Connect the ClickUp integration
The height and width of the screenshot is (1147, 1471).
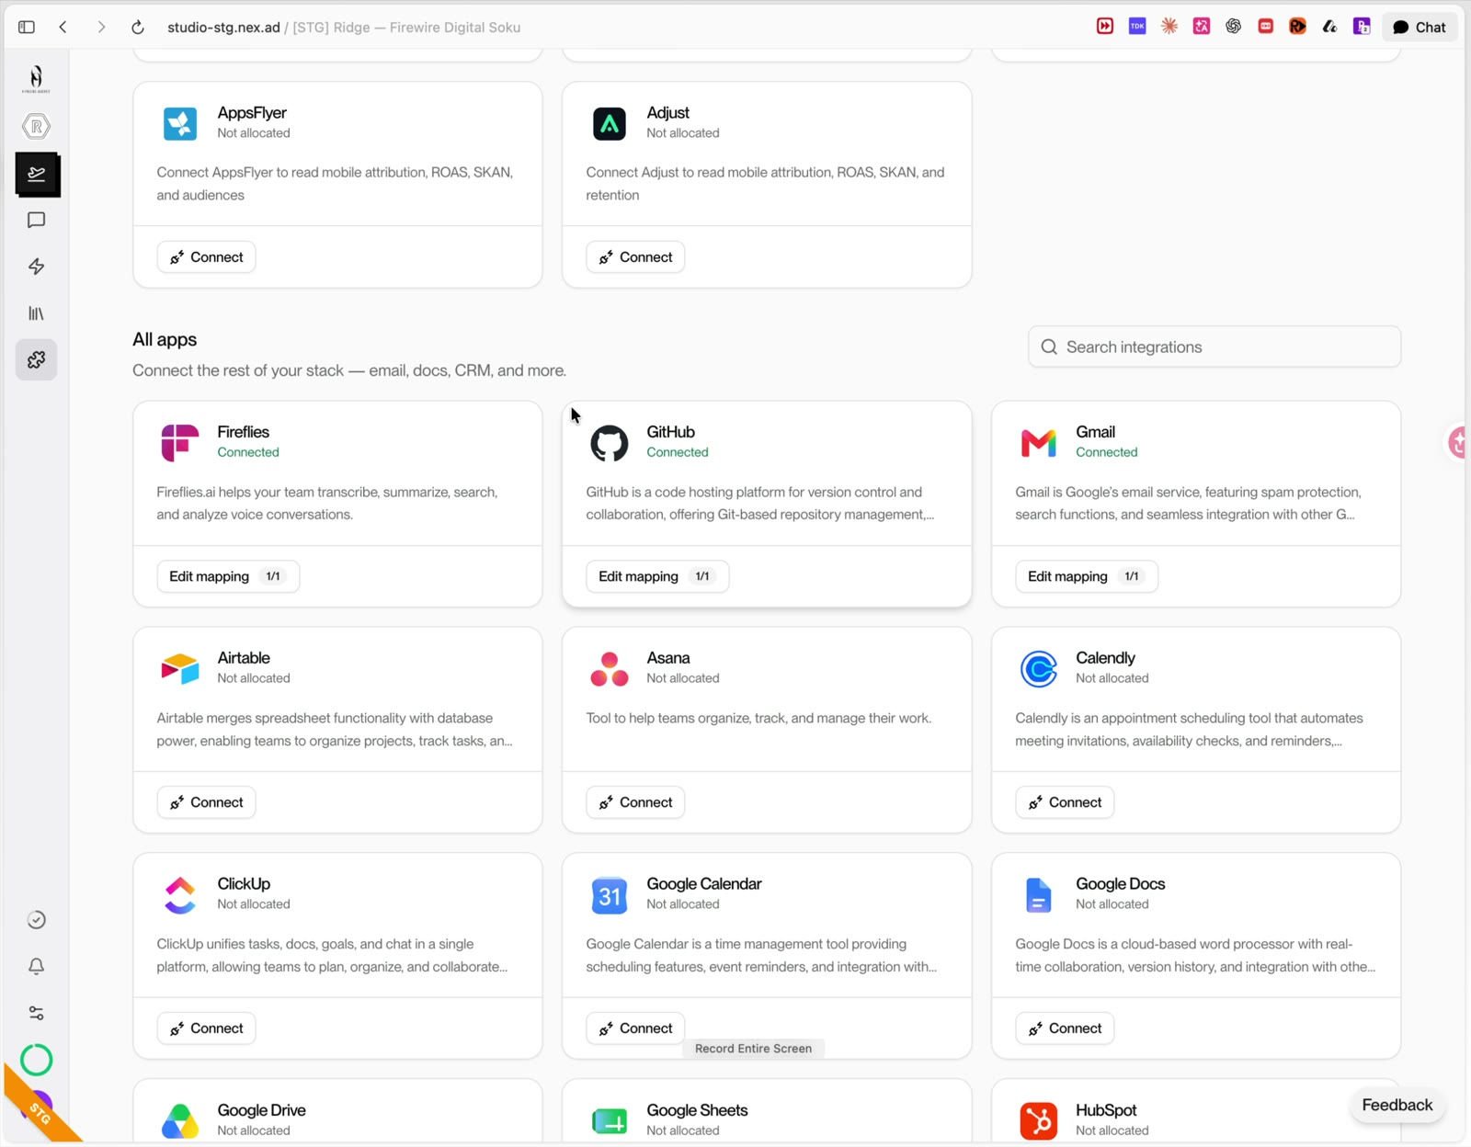tap(207, 1028)
